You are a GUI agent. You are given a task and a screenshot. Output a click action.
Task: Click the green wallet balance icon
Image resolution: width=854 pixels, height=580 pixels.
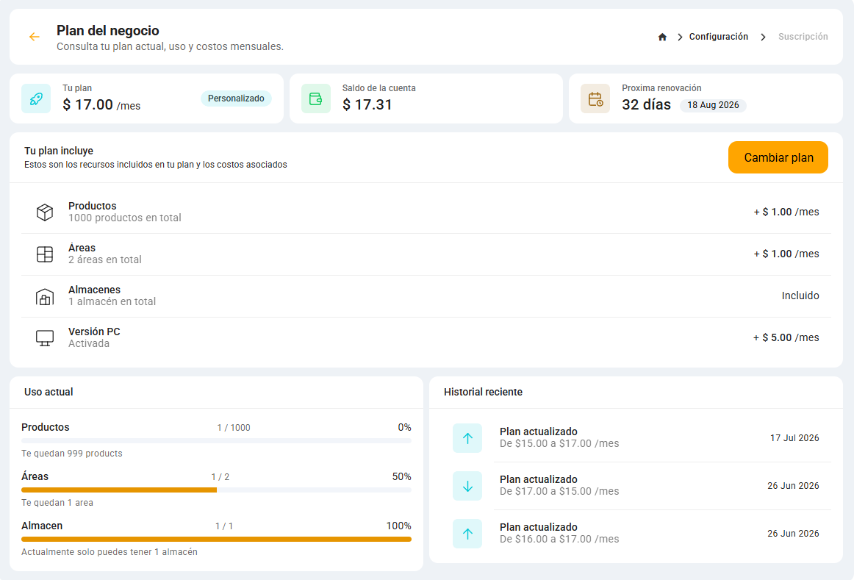pos(316,99)
